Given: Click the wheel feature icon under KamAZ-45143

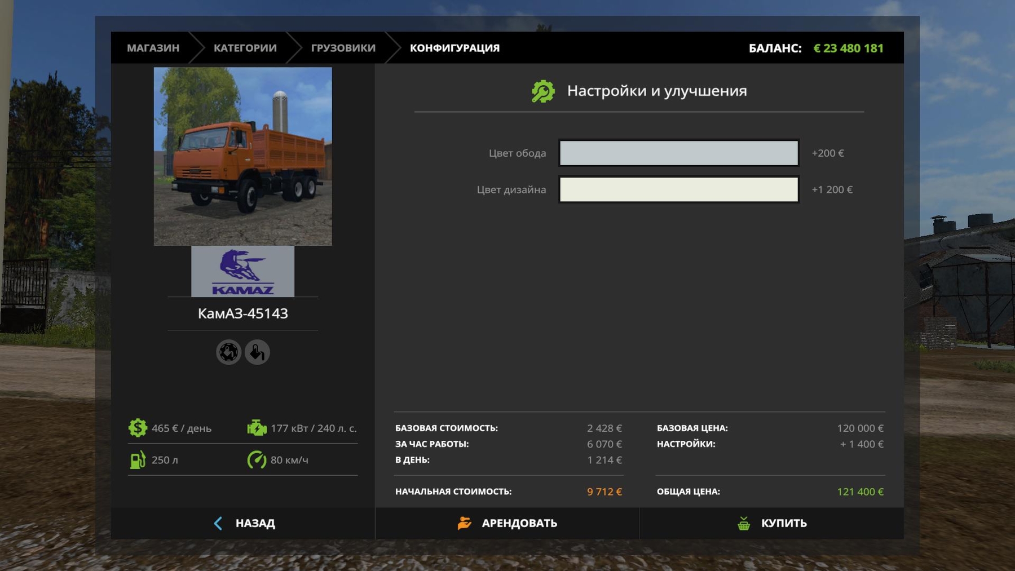Looking at the screenshot, I should [x=228, y=352].
